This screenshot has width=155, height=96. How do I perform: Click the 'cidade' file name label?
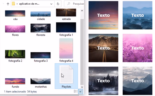pos(41,19)
